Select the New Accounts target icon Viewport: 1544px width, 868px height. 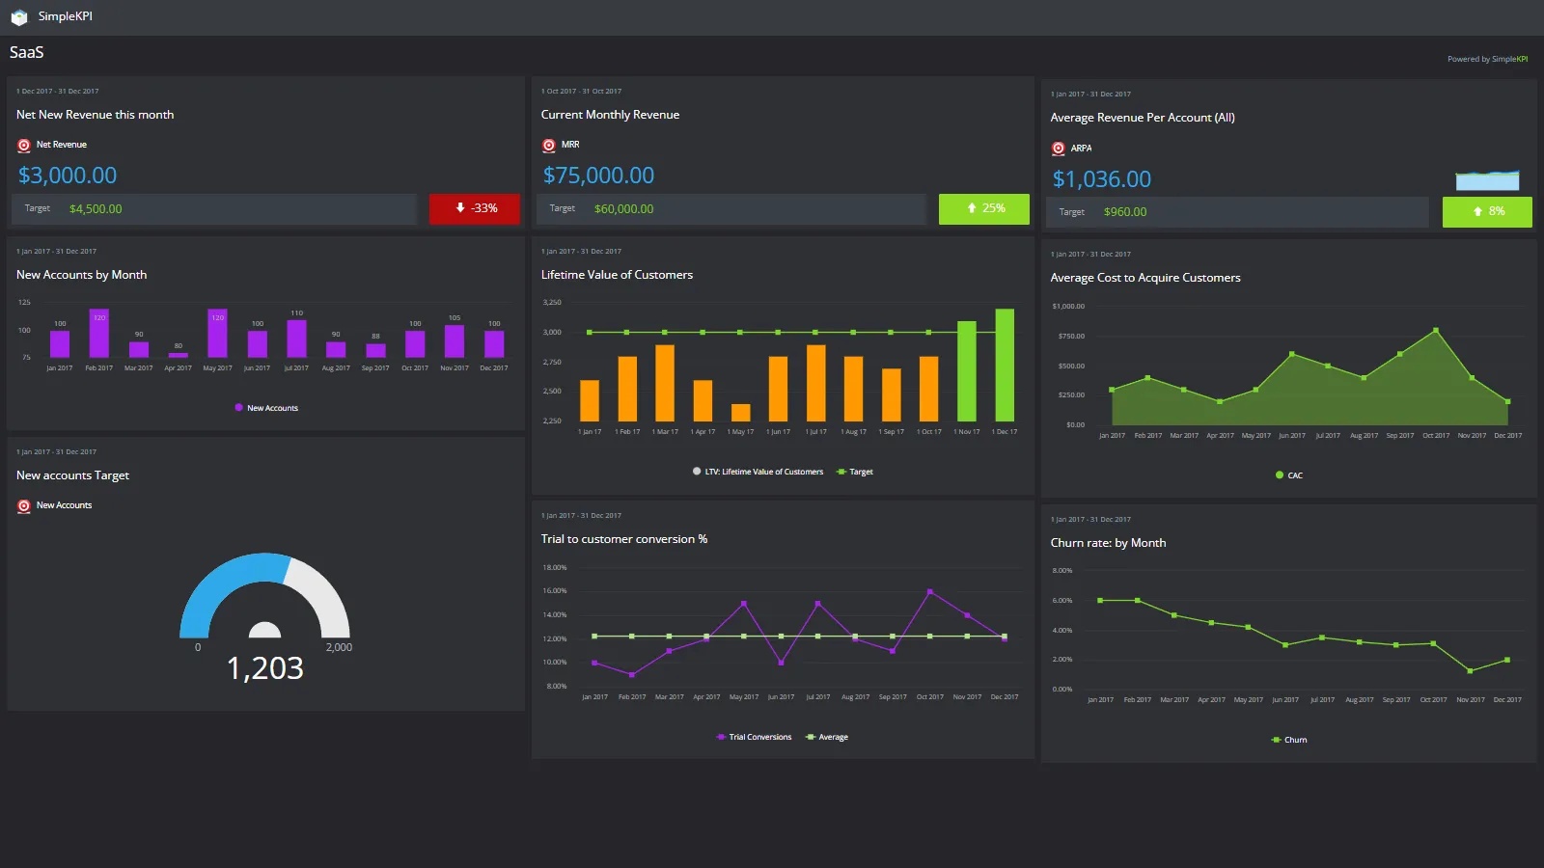24,504
